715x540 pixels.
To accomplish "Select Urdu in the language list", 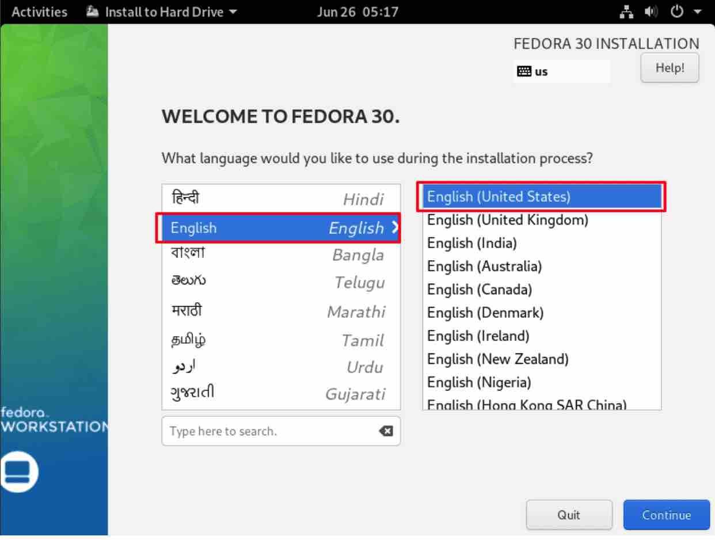I will coord(281,367).
